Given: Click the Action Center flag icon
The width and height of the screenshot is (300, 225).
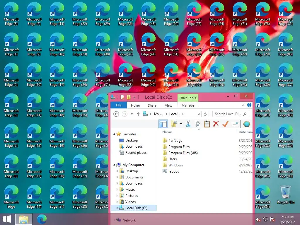Looking at the screenshot, I should coord(272,219).
